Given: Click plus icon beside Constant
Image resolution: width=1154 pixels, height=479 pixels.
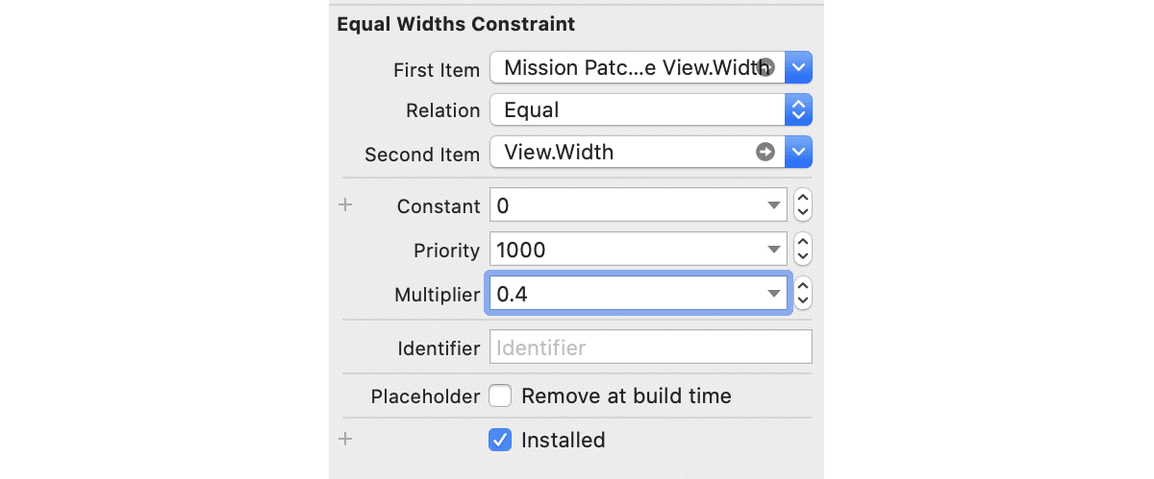Looking at the screenshot, I should tap(347, 205).
